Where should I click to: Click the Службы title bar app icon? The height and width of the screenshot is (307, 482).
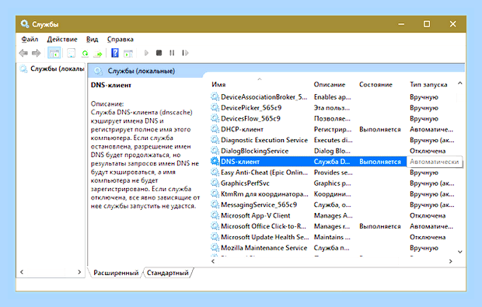click(25, 23)
